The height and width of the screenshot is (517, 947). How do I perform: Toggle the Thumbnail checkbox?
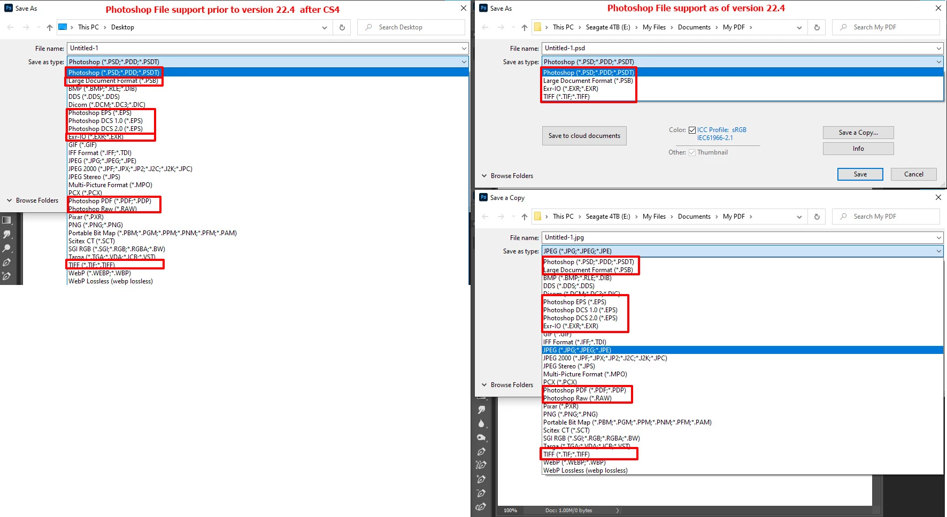click(x=692, y=152)
